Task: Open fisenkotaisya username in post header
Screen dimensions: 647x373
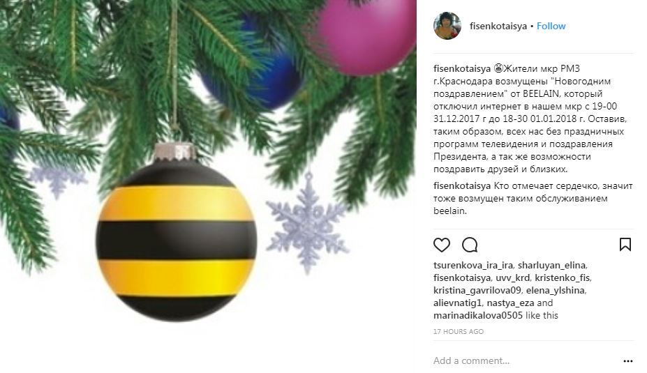Action: tap(498, 26)
